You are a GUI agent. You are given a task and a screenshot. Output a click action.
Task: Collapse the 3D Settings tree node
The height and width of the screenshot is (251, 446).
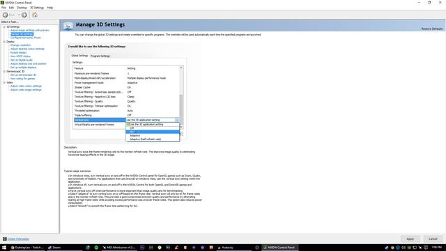(4, 26)
